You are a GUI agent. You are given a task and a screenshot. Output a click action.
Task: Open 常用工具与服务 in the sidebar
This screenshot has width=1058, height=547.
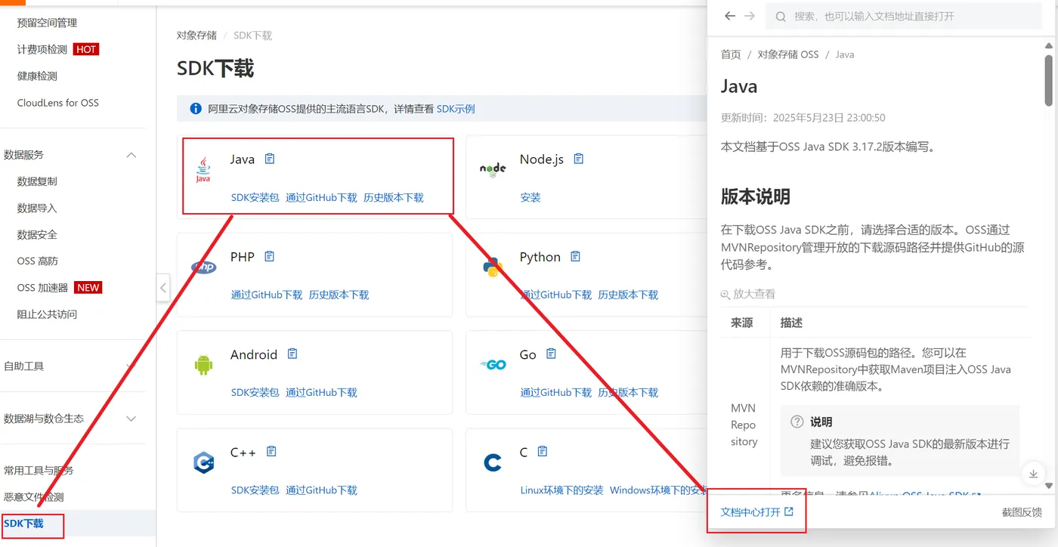[39, 471]
